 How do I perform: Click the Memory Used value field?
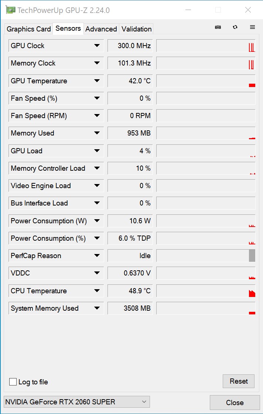coord(130,133)
